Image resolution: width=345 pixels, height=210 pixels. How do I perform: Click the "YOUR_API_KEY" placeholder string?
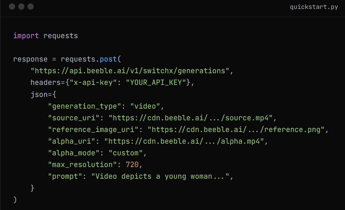pyautogui.click(x=156, y=82)
